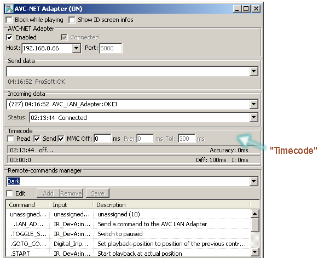The height and width of the screenshot is (258, 324).
Task: Click the AVC-NET Adapter title bar icon
Action: click(9, 9)
